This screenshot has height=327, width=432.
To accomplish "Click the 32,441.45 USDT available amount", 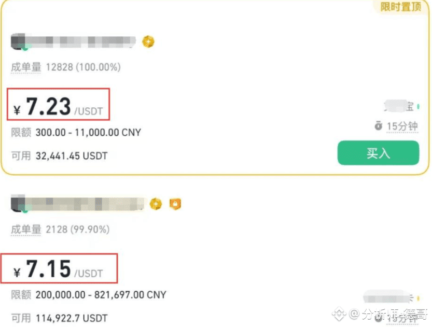I will tap(72, 156).
